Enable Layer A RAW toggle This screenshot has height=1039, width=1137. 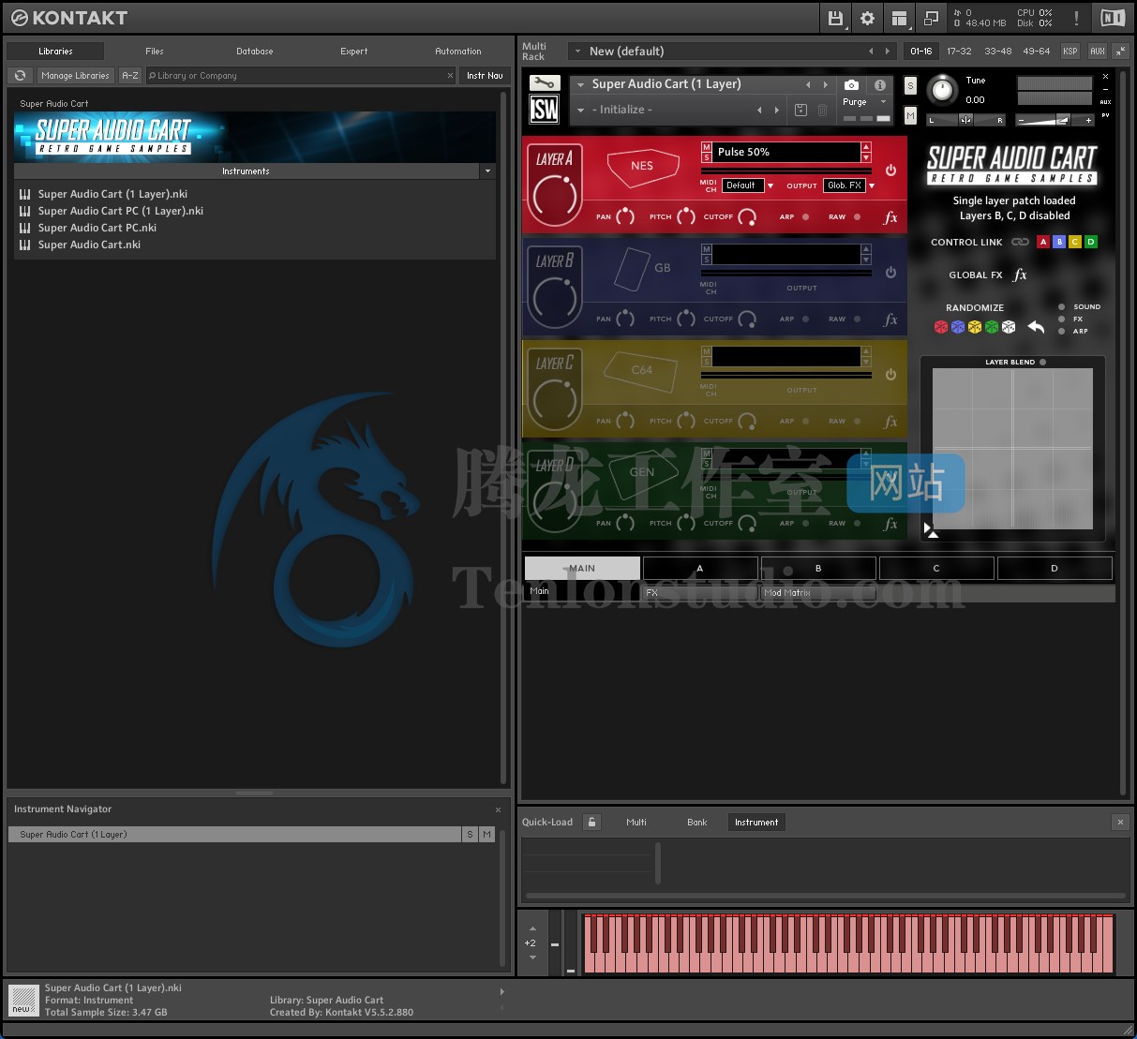point(858,217)
